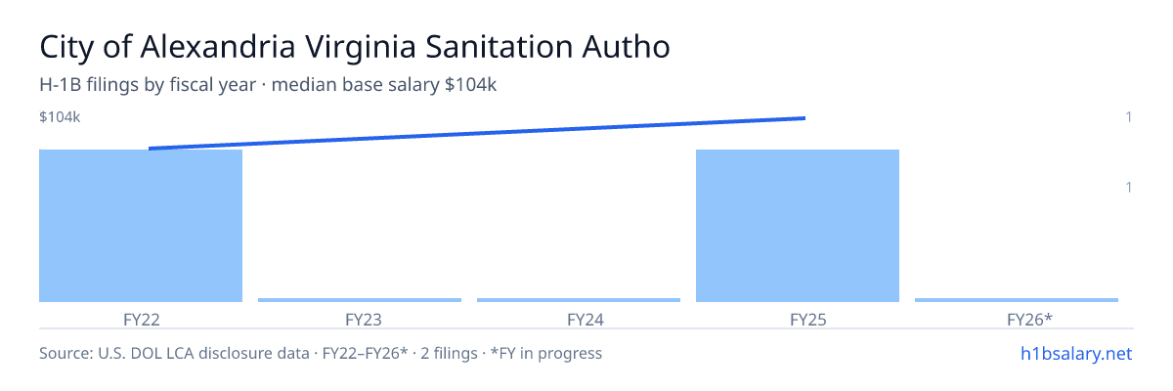
Task: Select the small FY24 bar
Action: pyautogui.click(x=579, y=300)
